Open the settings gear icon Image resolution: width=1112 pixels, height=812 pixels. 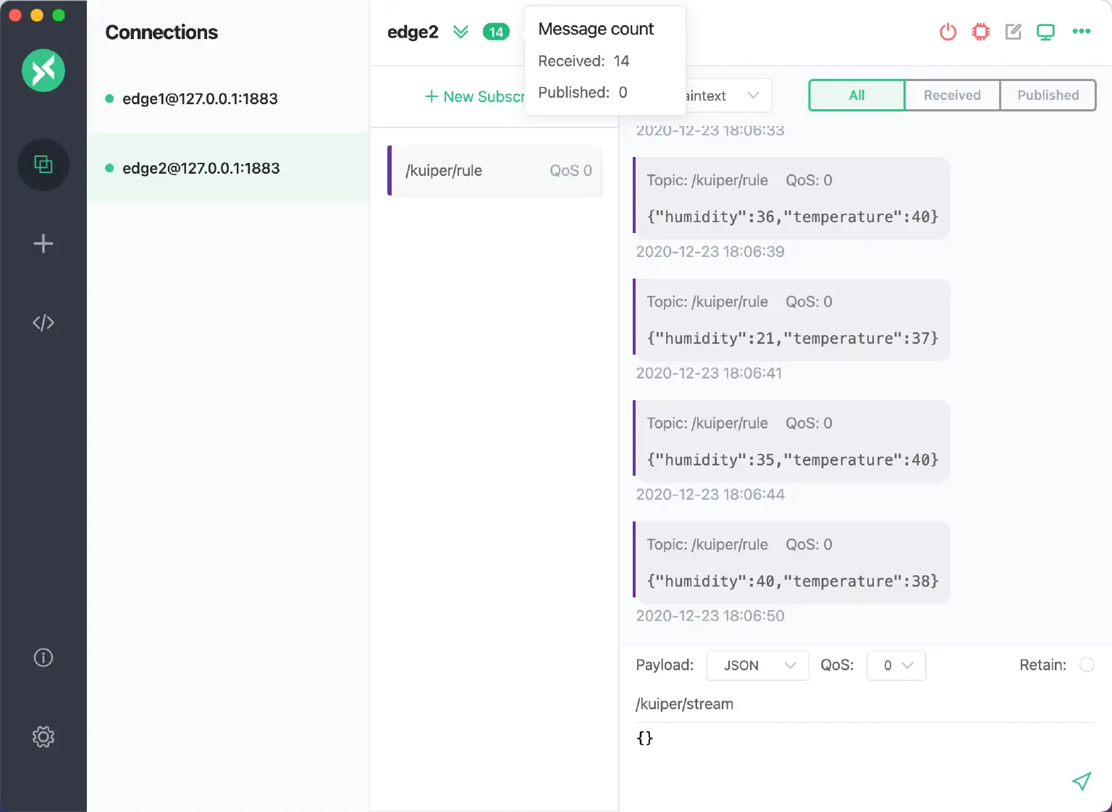point(43,737)
